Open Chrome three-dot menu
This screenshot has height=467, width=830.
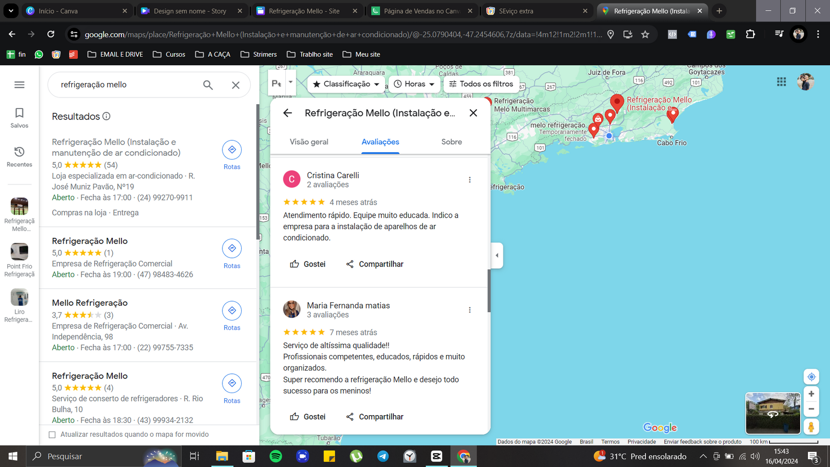(818, 34)
